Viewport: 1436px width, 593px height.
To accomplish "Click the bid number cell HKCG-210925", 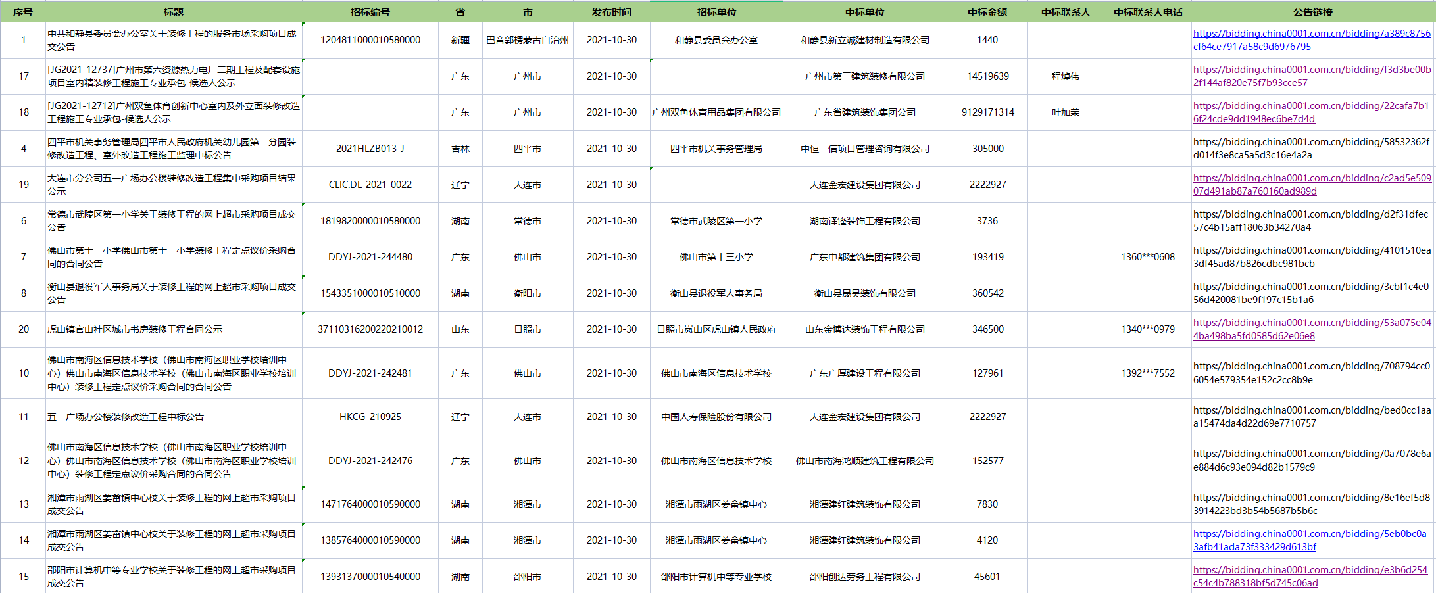I will 370,417.
